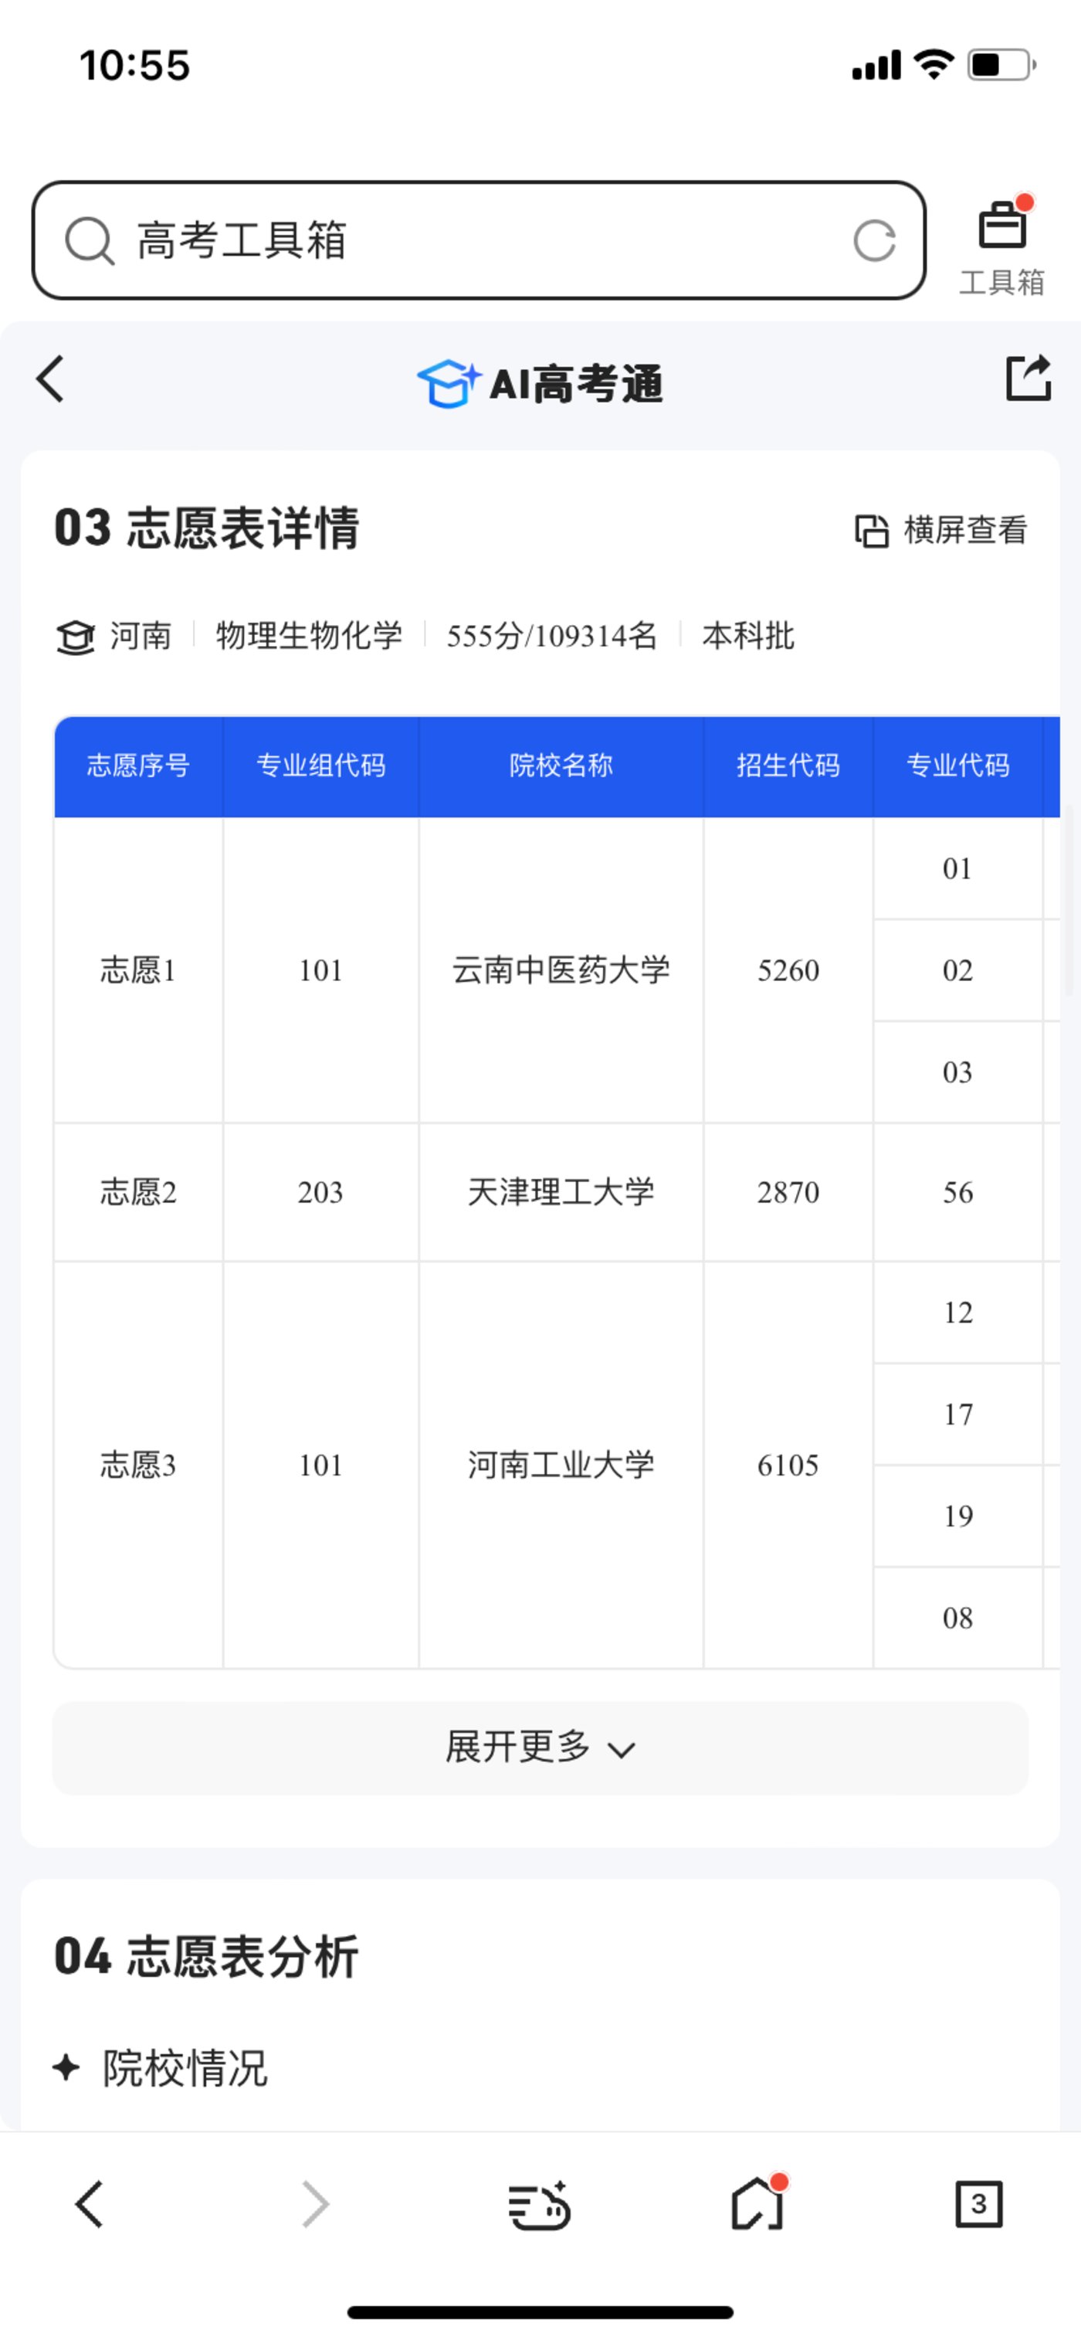Select the 天津理工大学 row
Image resolution: width=1081 pixels, height=2340 pixels.
(560, 1192)
